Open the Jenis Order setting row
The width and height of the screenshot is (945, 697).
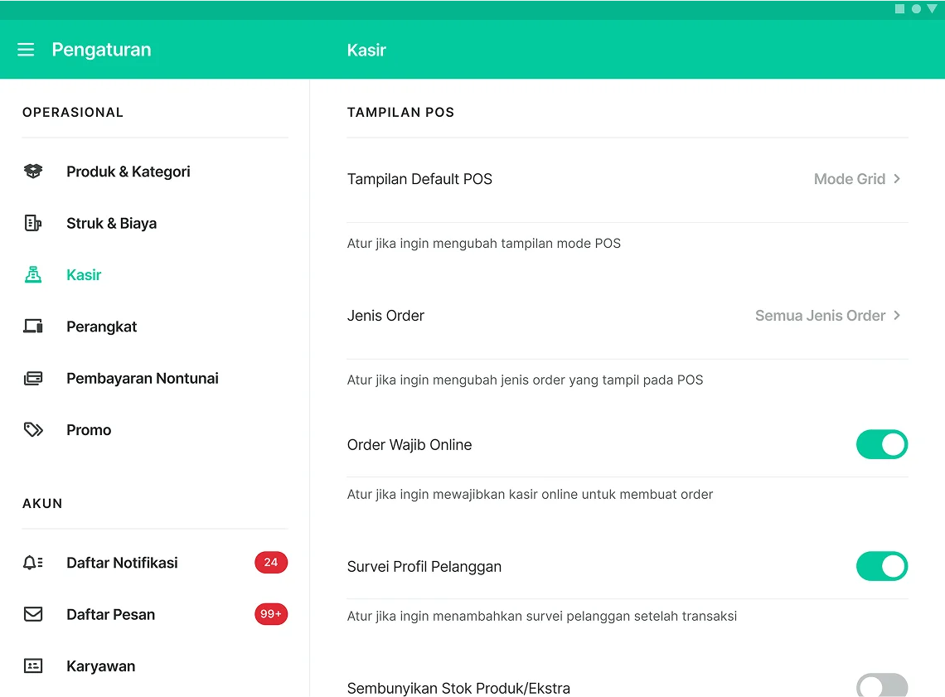tap(386, 316)
